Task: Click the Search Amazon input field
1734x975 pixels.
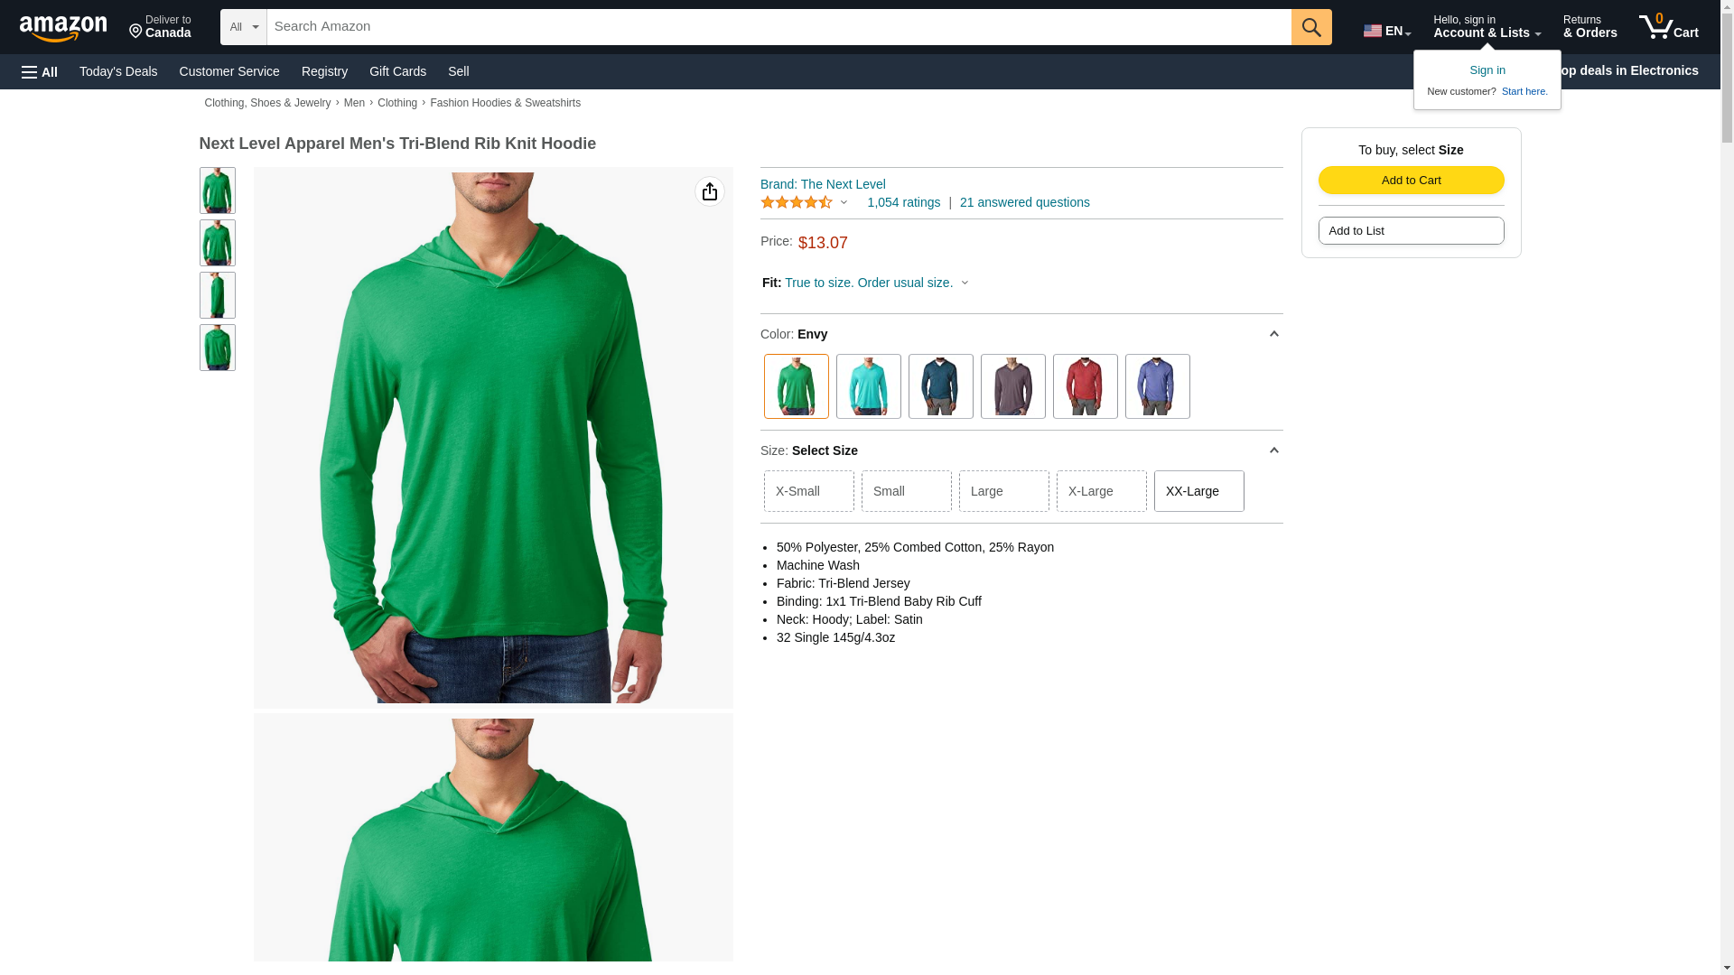Action: 779,27
